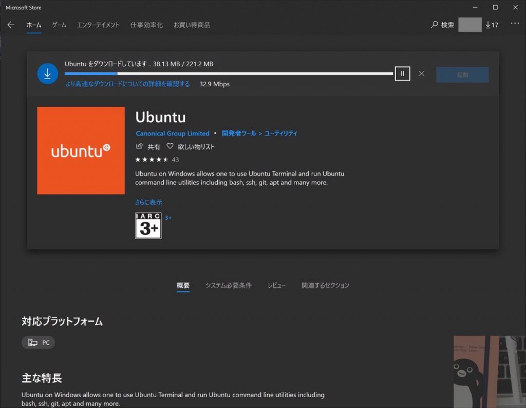Click the Ubuntu app title heading
Viewport: 526px width, 408px height.
[160, 118]
